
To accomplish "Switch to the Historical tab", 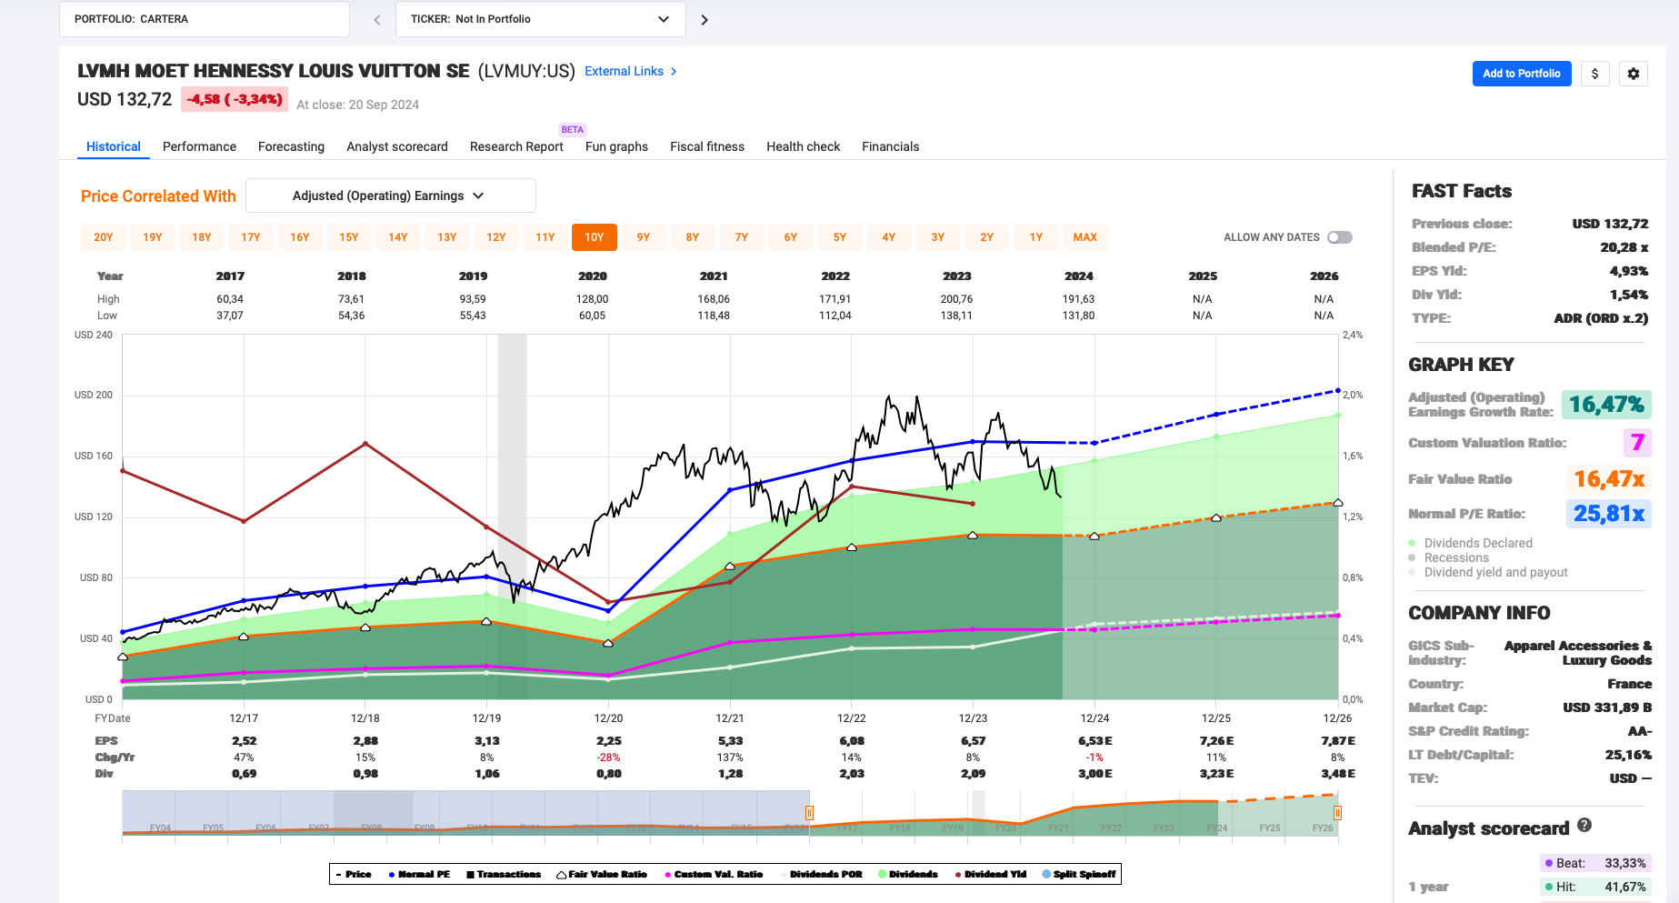I will click(114, 146).
